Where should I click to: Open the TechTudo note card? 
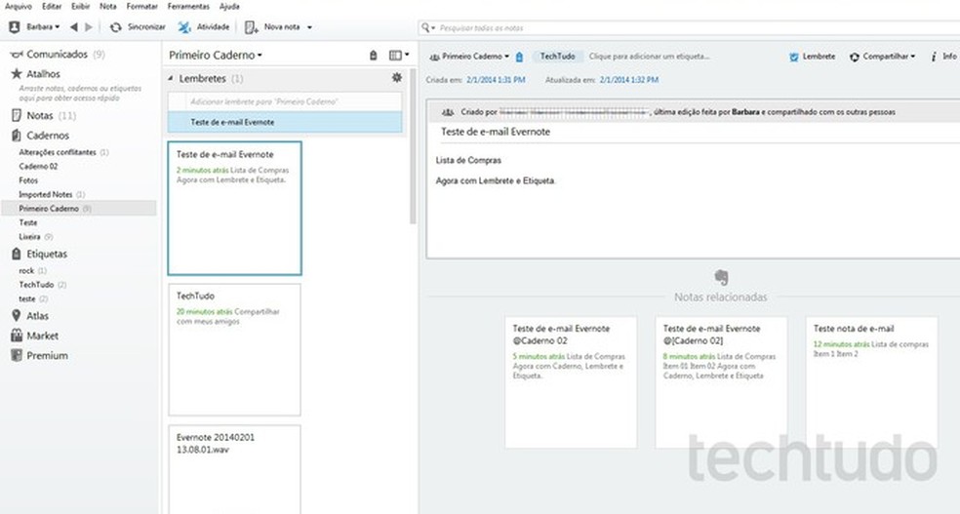pos(234,349)
